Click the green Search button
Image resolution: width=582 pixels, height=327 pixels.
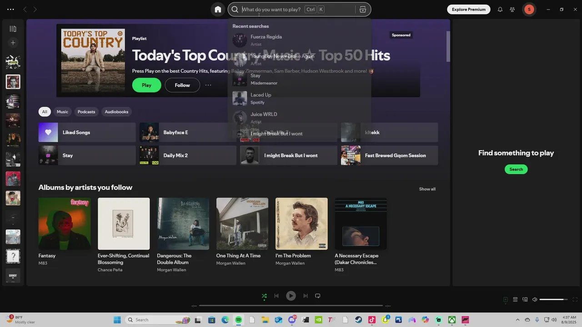point(516,169)
